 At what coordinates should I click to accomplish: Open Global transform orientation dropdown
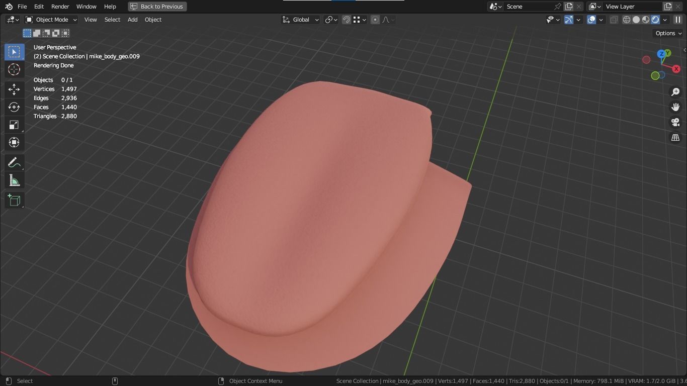pyautogui.click(x=300, y=20)
